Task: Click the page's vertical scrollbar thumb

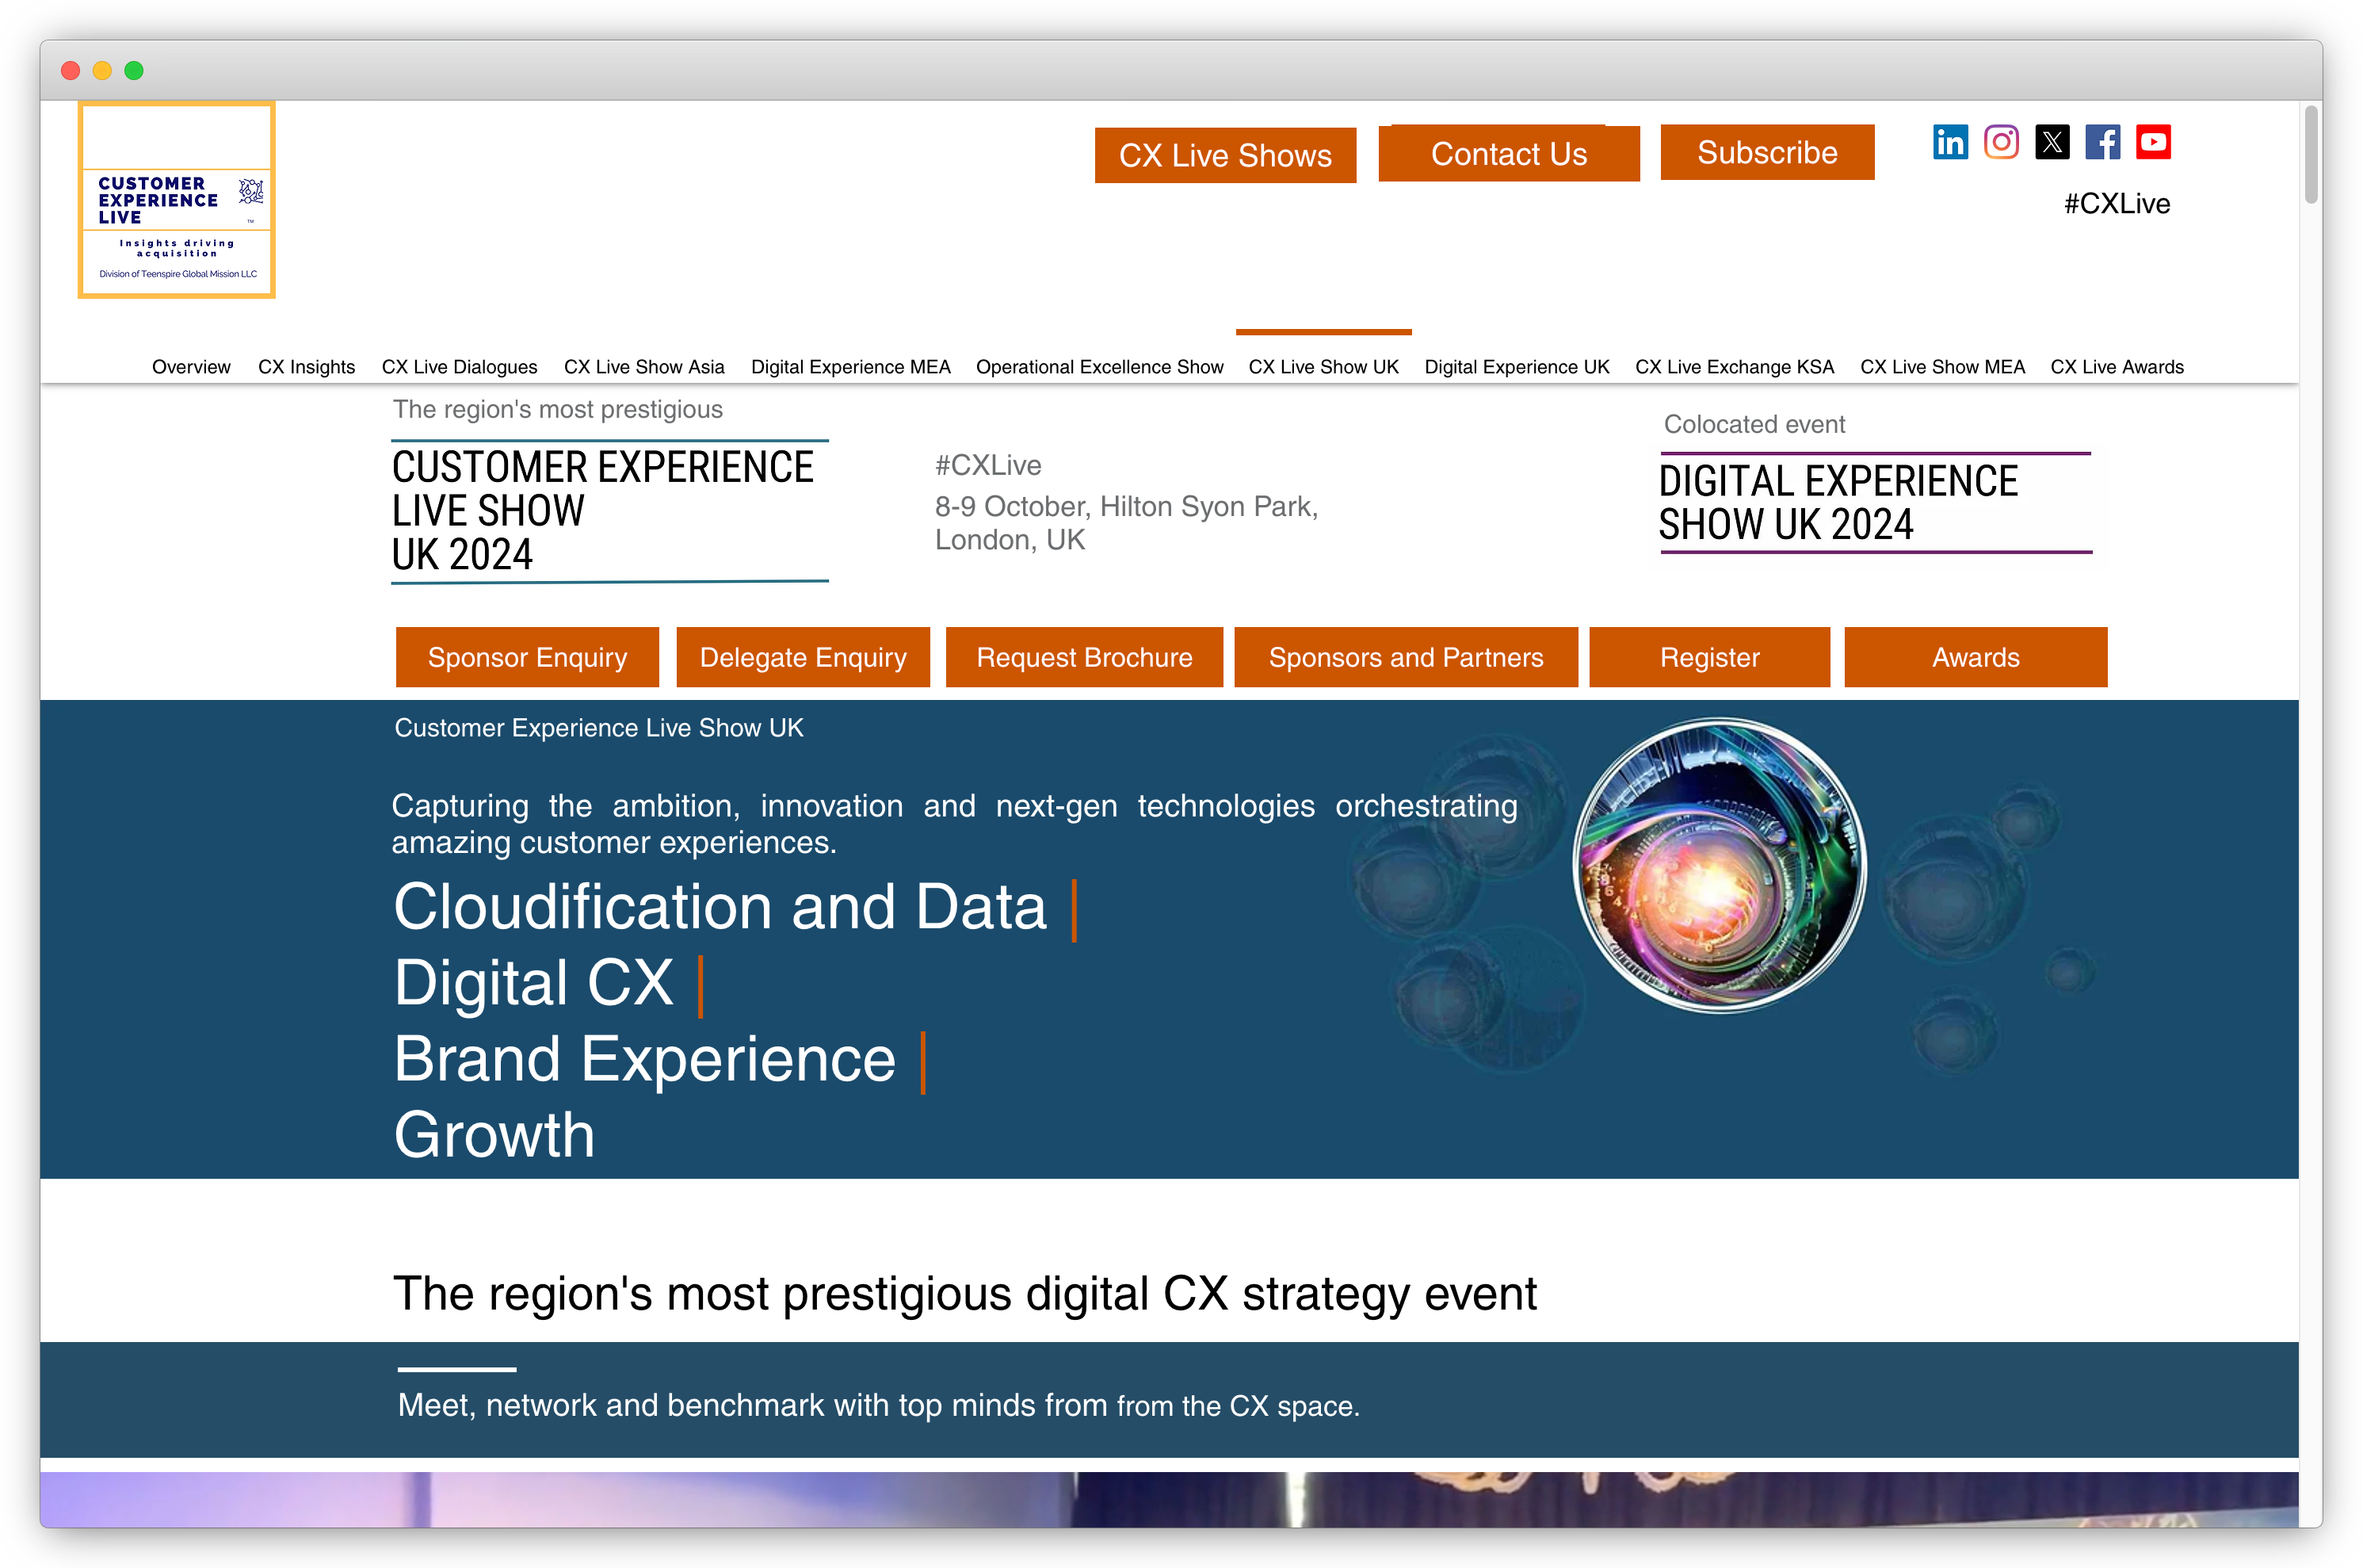Action: pos(2310,154)
